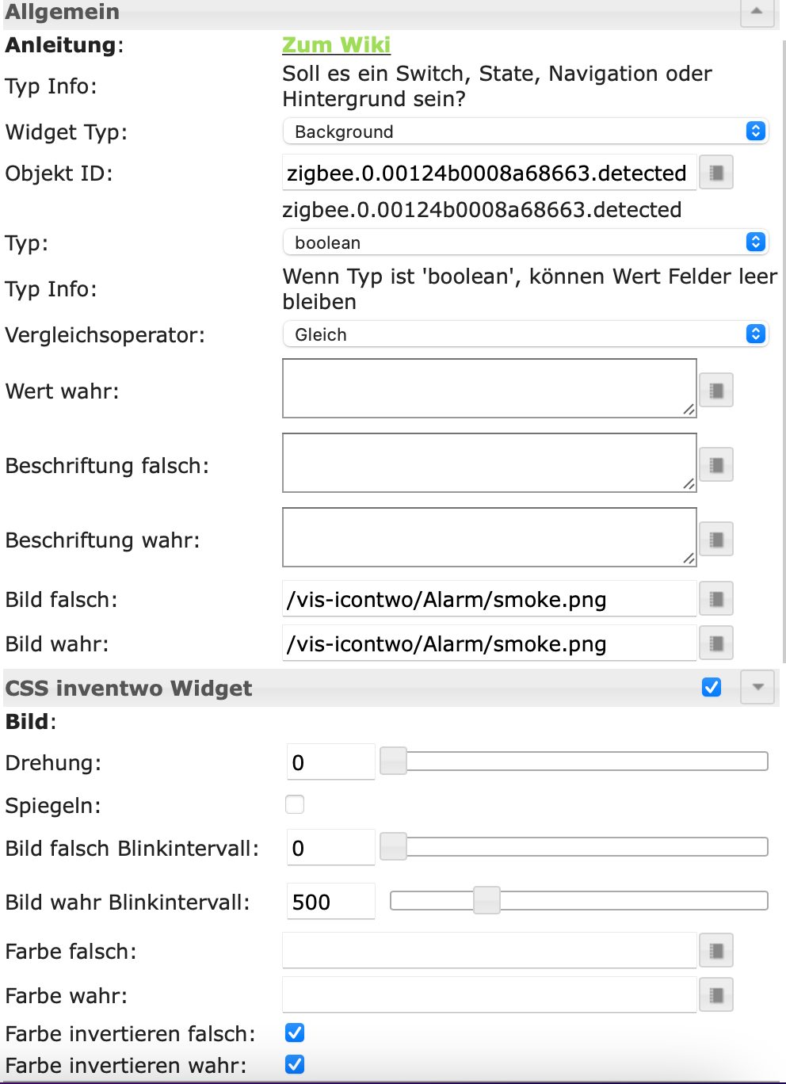Open the Zum Wiki link
The image size is (786, 1084).
tap(336, 45)
